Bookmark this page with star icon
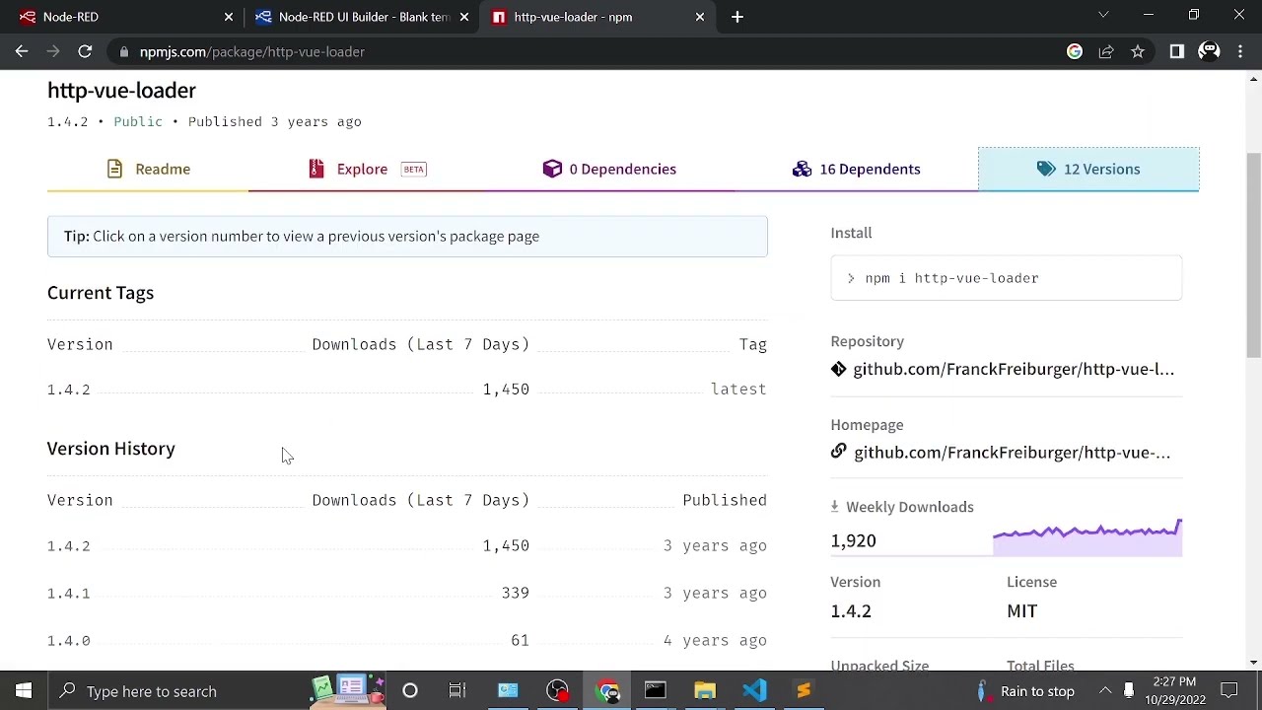1262x710 pixels. [x=1138, y=51]
